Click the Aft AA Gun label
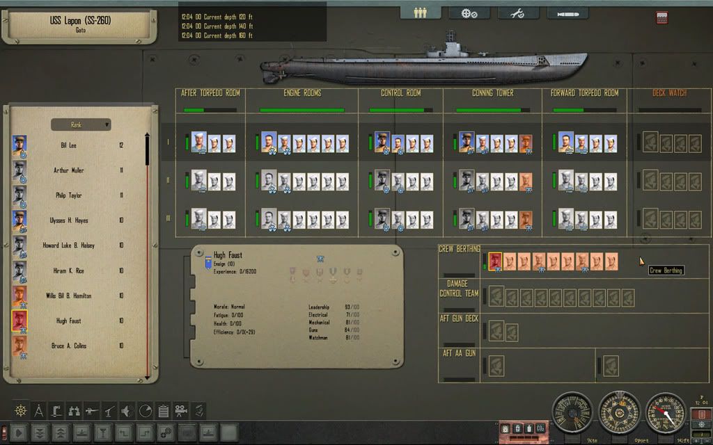This screenshot has width=713, height=445. pos(460,353)
